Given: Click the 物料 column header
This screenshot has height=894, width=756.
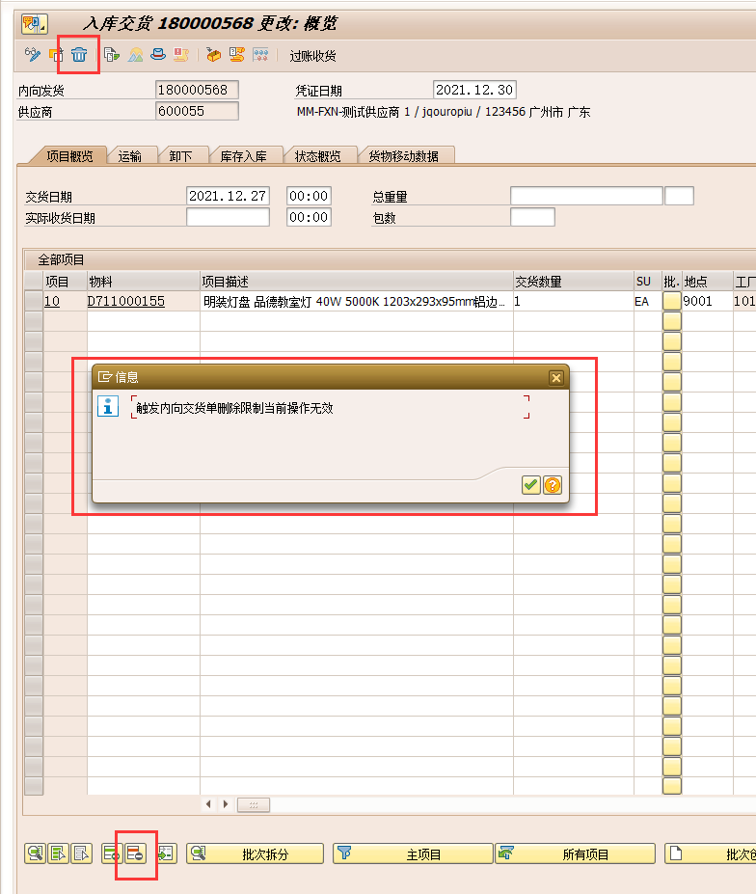Looking at the screenshot, I should point(143,281).
